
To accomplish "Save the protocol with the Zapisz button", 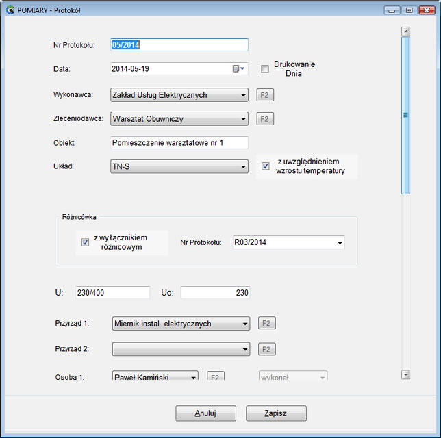I will click(x=276, y=413).
